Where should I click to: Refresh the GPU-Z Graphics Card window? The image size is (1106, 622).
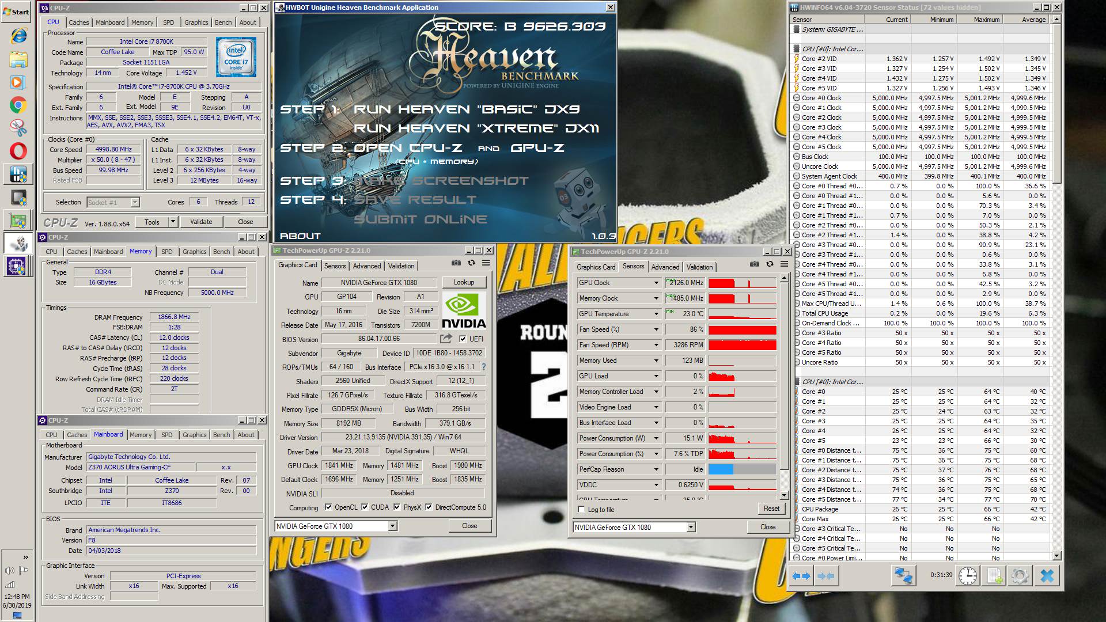[x=471, y=263]
